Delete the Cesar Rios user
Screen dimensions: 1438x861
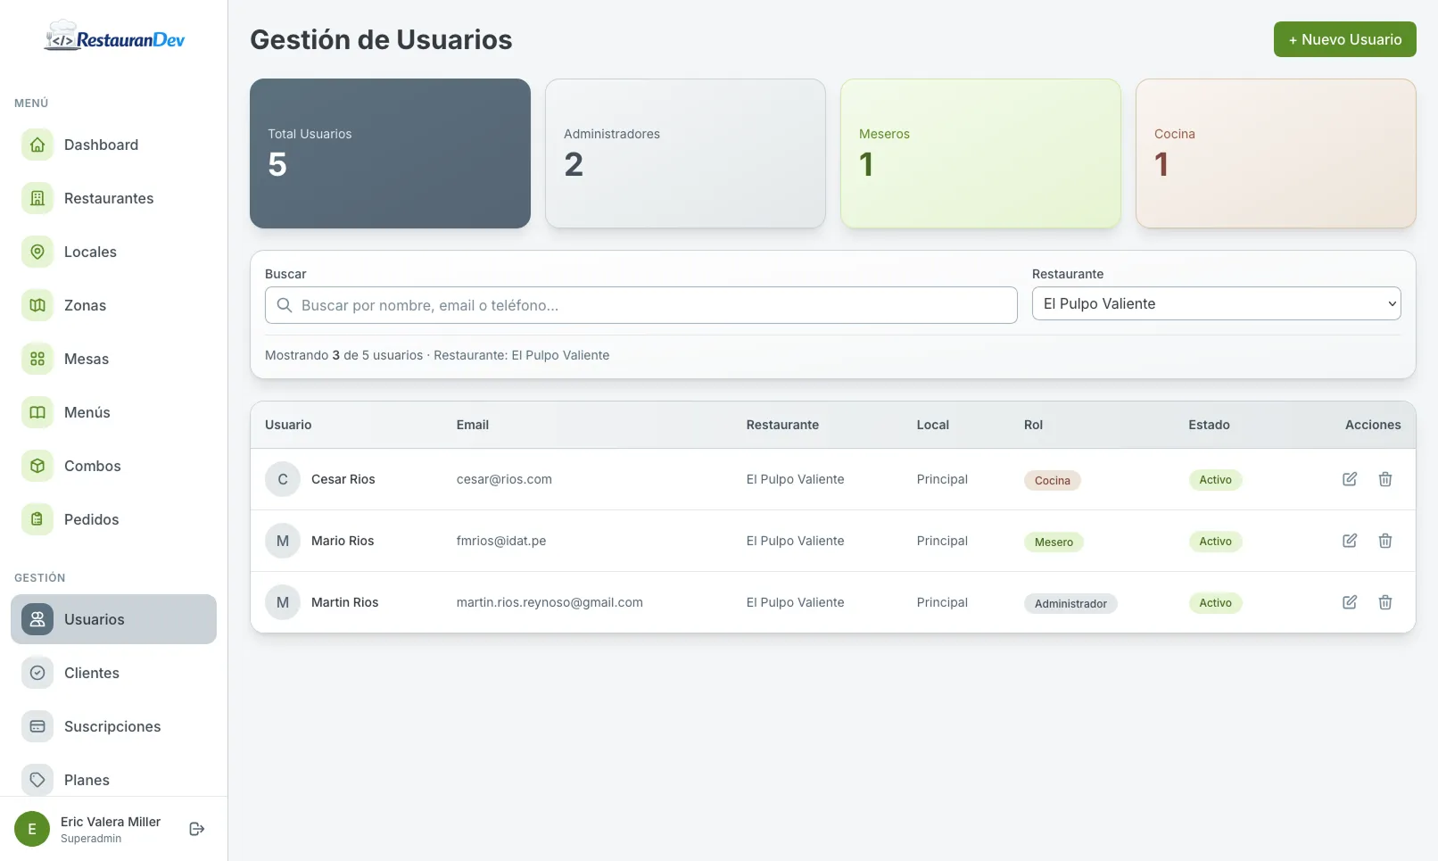click(x=1385, y=479)
